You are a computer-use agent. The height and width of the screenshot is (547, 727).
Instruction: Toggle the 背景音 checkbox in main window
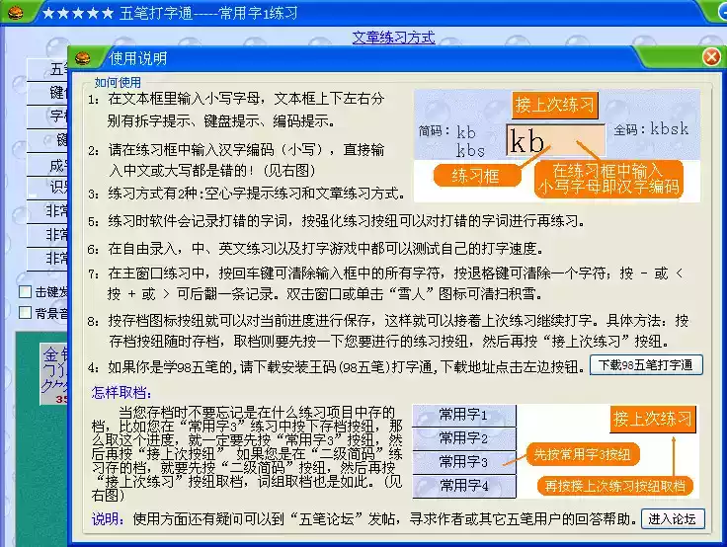[x=25, y=312]
